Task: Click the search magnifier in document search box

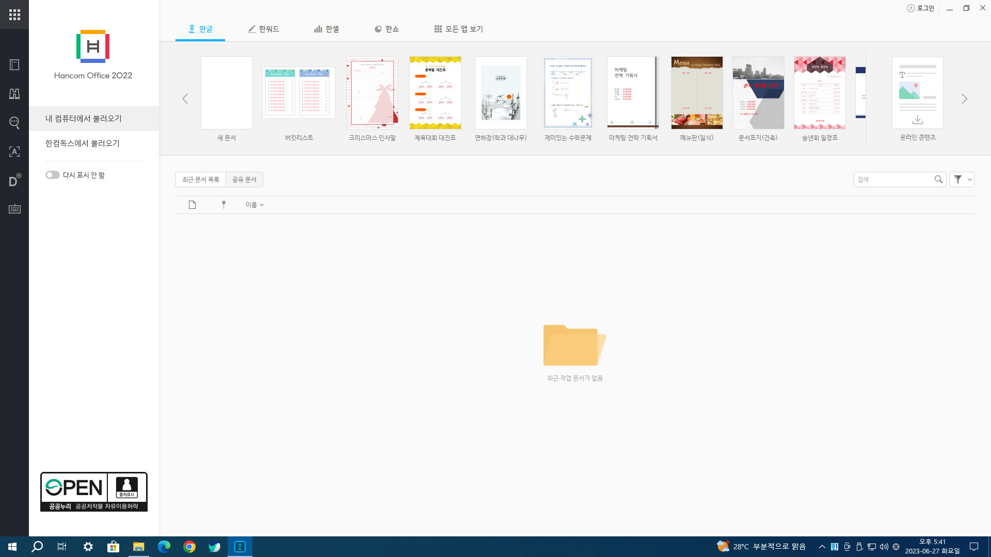Action: click(x=938, y=179)
